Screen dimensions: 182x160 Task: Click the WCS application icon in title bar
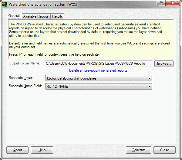(5, 5)
